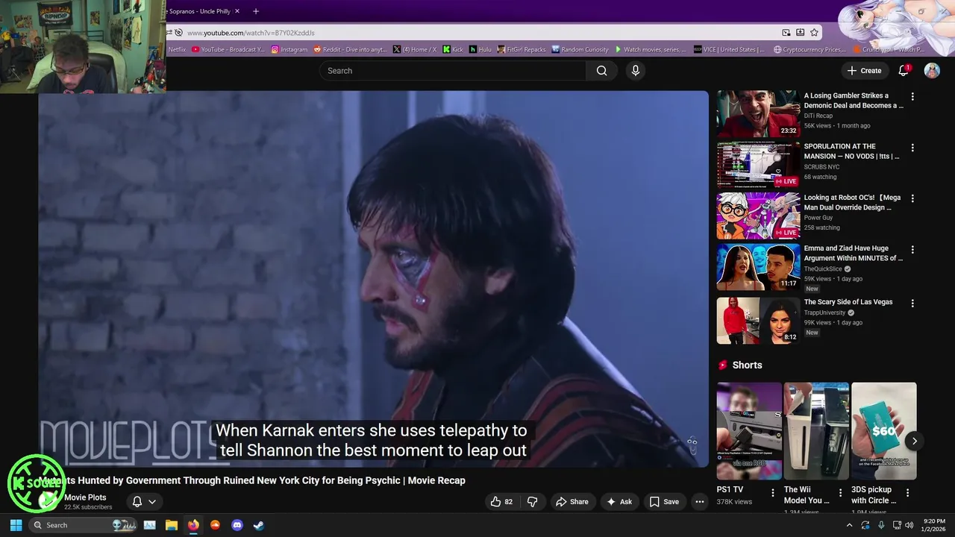
Task: Open Discord from the taskbar
Action: 237,525
